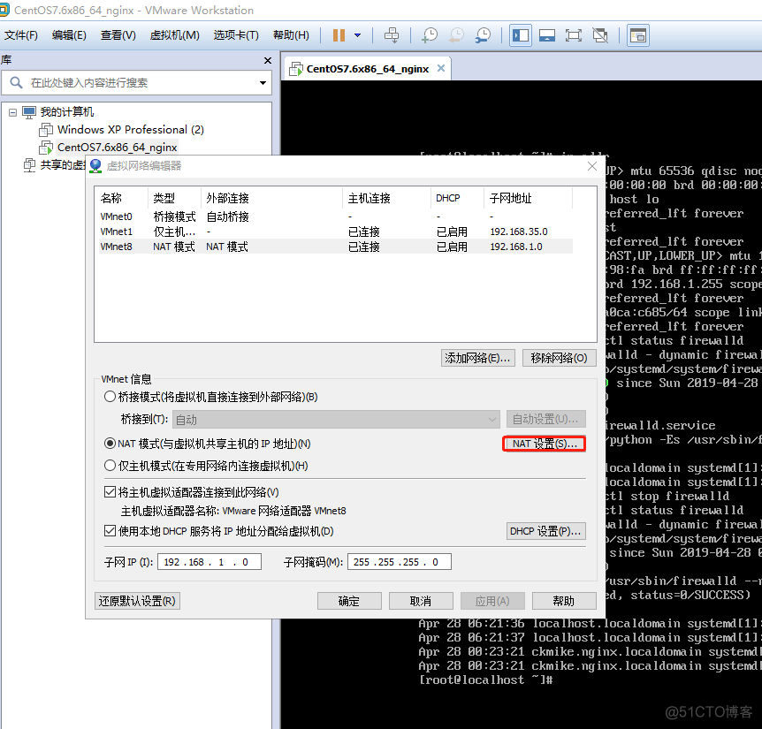This screenshot has height=729, width=762.
Task: Select the 仅主机模式 radio button
Action: tap(110, 466)
